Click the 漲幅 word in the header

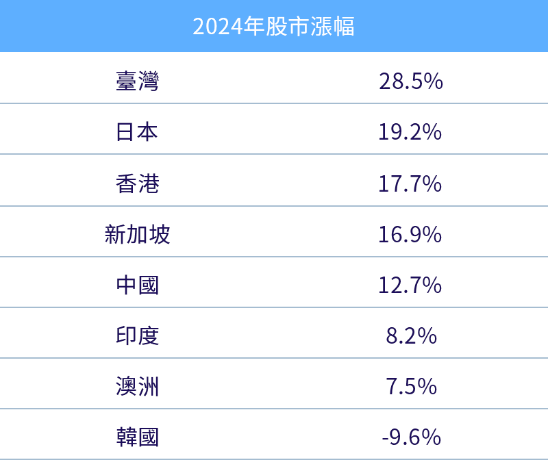332,26
